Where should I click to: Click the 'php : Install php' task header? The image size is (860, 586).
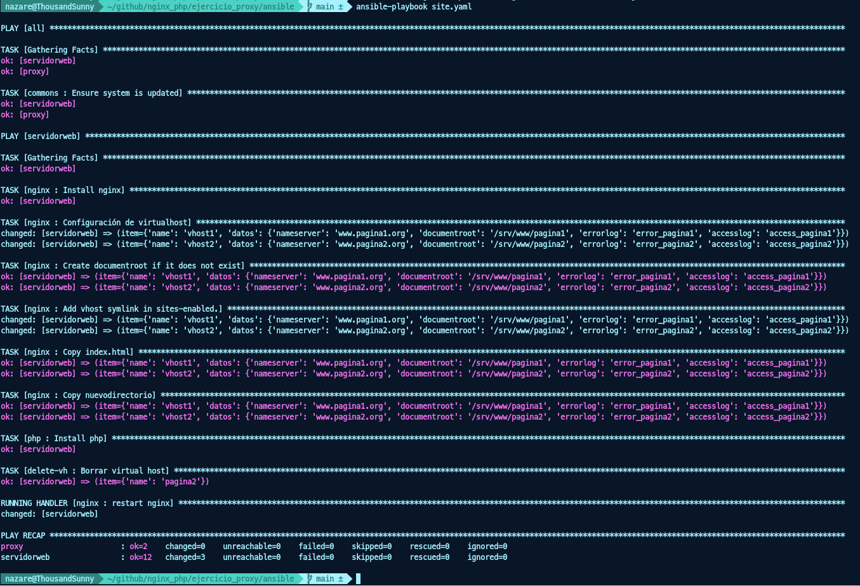coord(54,438)
